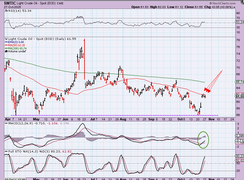Click the $WTIC ticker symbol title

point(10,3)
